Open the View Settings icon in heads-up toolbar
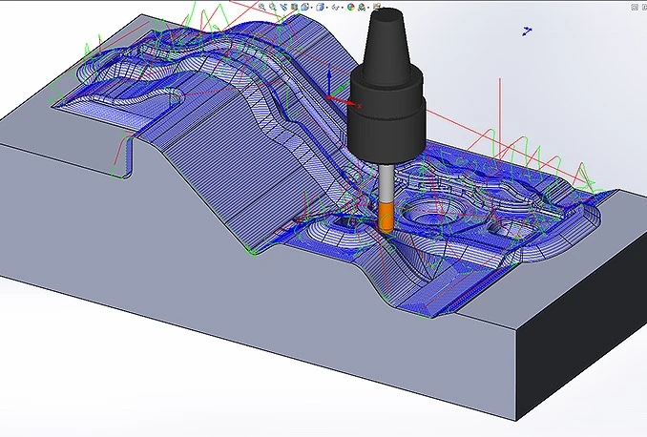 (376, 6)
